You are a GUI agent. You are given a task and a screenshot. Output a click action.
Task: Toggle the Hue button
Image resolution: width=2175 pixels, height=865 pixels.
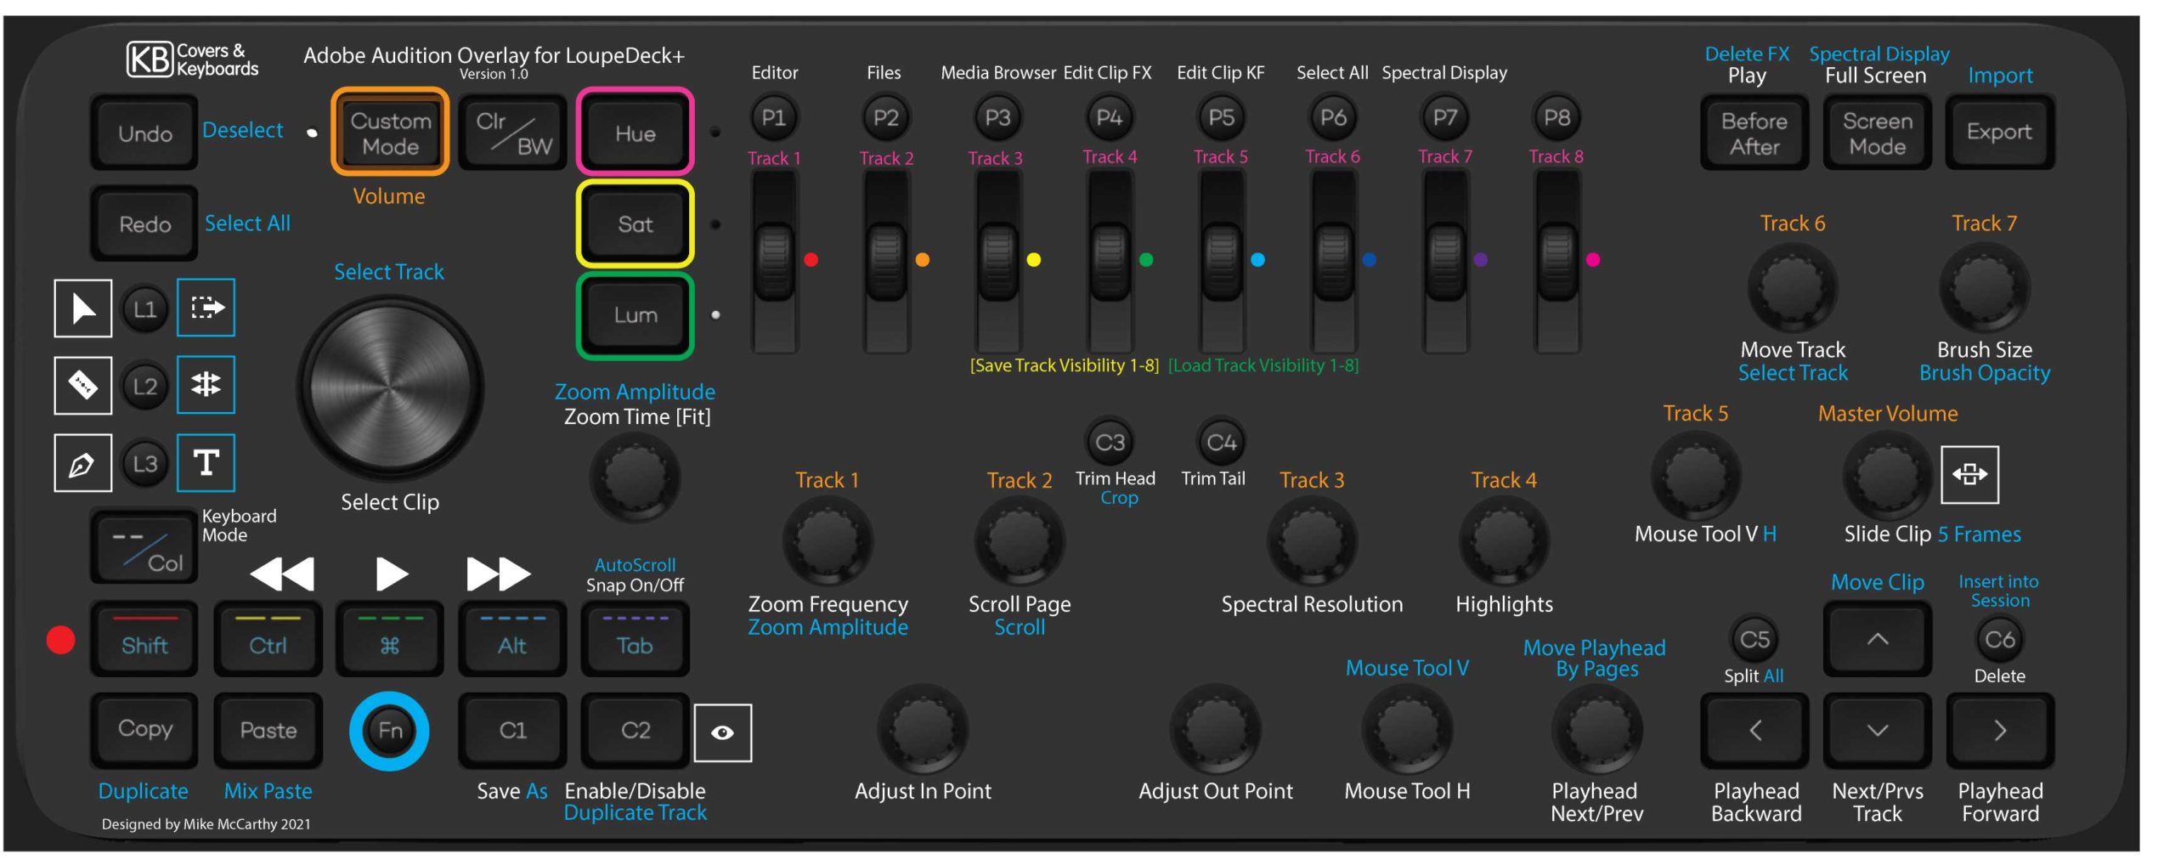tap(636, 132)
